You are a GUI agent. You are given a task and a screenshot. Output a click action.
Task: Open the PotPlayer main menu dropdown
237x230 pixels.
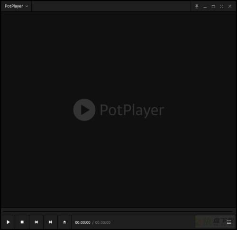(x=16, y=6)
